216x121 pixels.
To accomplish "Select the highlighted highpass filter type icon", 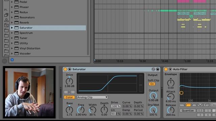I will click(188, 105).
